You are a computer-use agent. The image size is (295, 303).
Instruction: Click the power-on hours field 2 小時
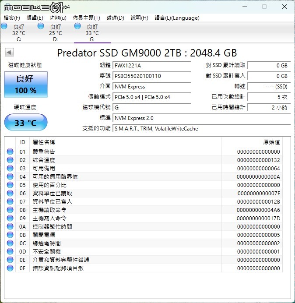click(269, 107)
